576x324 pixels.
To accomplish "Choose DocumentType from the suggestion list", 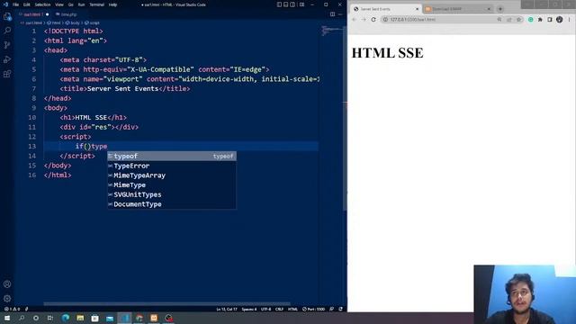I will (x=172, y=204).
